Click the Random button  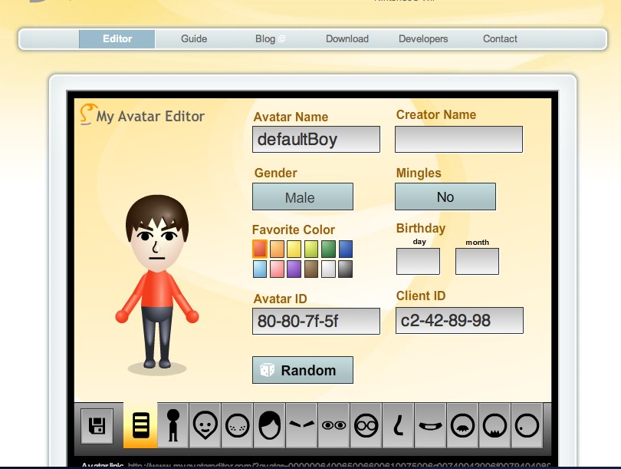[302, 369]
